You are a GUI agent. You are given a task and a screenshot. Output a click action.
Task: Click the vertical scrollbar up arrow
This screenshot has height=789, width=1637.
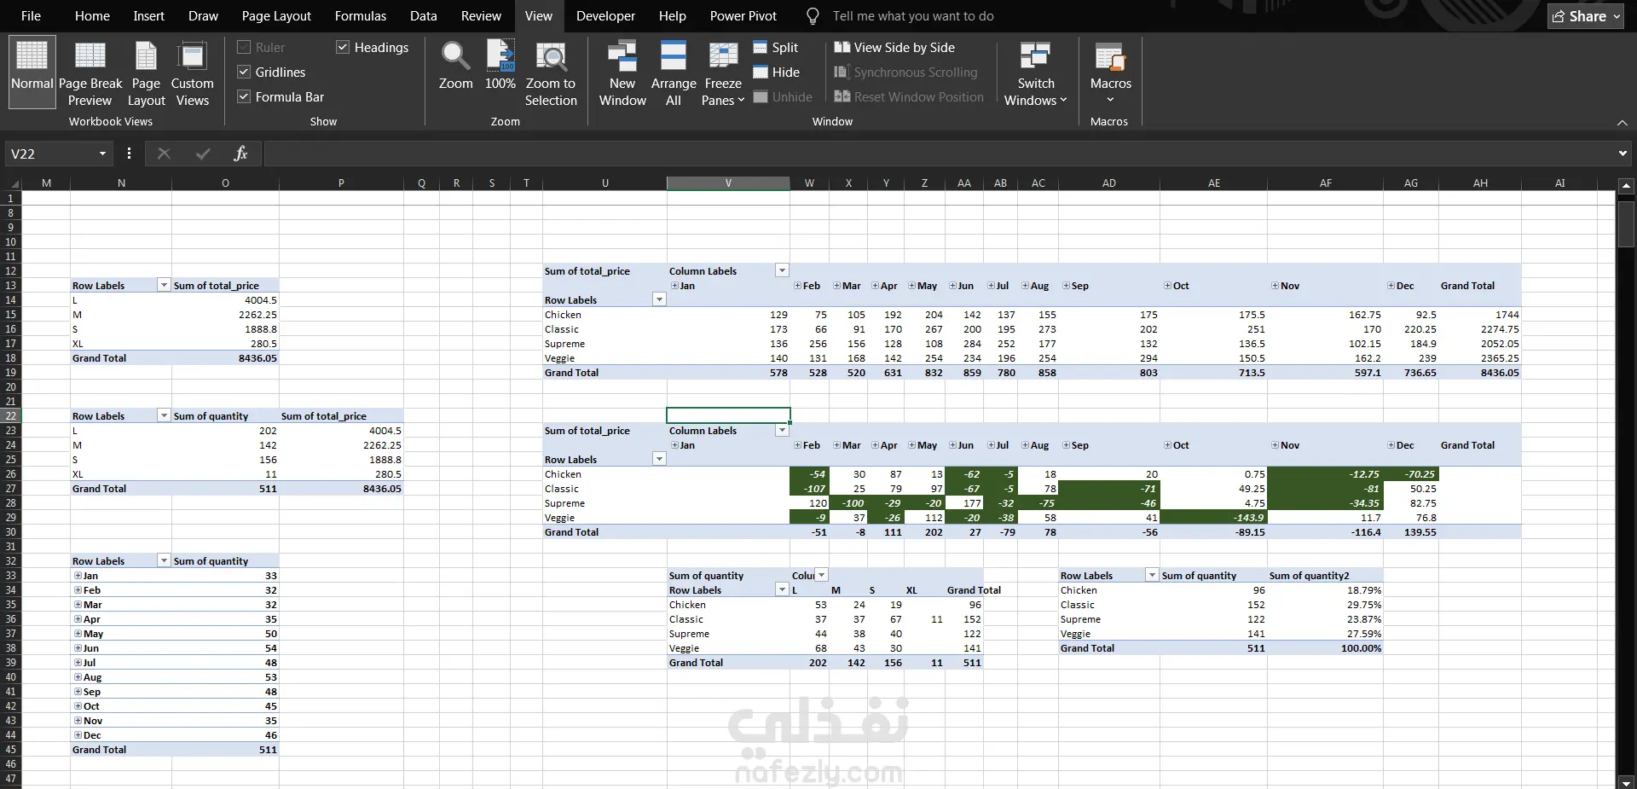(x=1626, y=185)
